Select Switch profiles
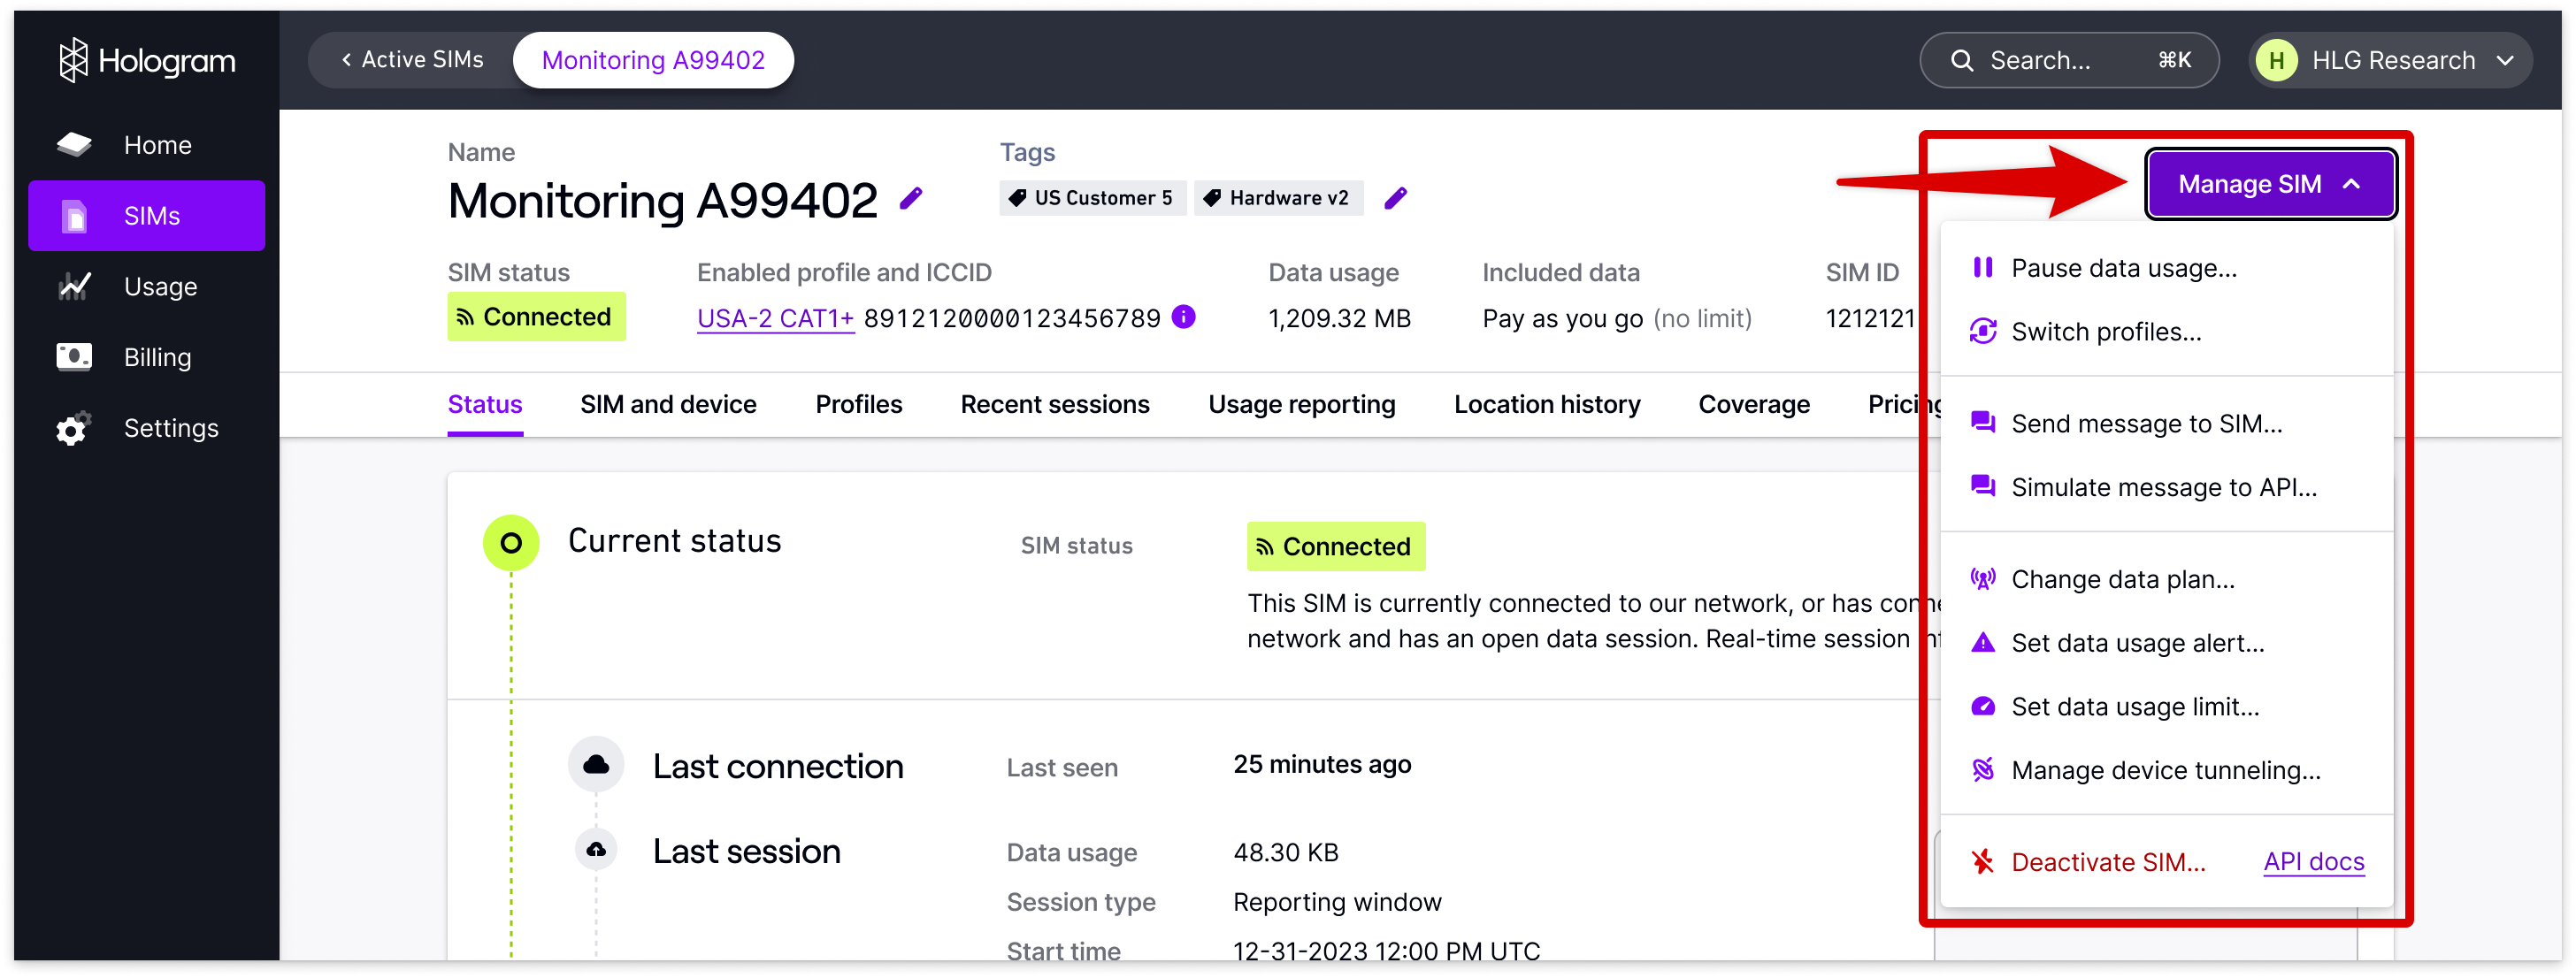This screenshot has height=978, width=2576. 2166,332
